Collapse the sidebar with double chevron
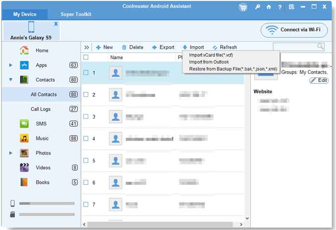The width and height of the screenshot is (336, 230). 86,48
